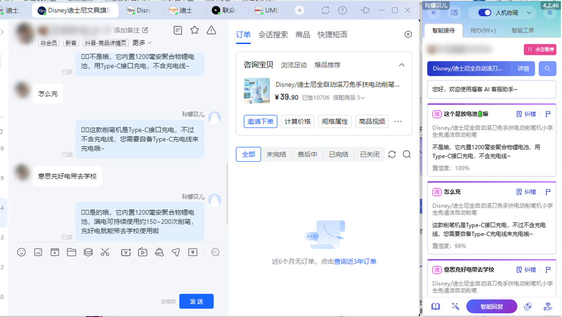Click the 规格属性 button

coord(335,122)
